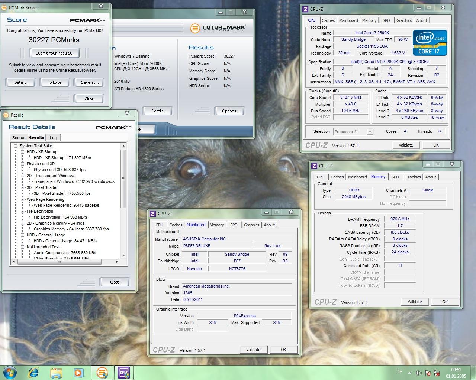
Task: Click Details button in PCMark05 main window
Action: point(159,111)
